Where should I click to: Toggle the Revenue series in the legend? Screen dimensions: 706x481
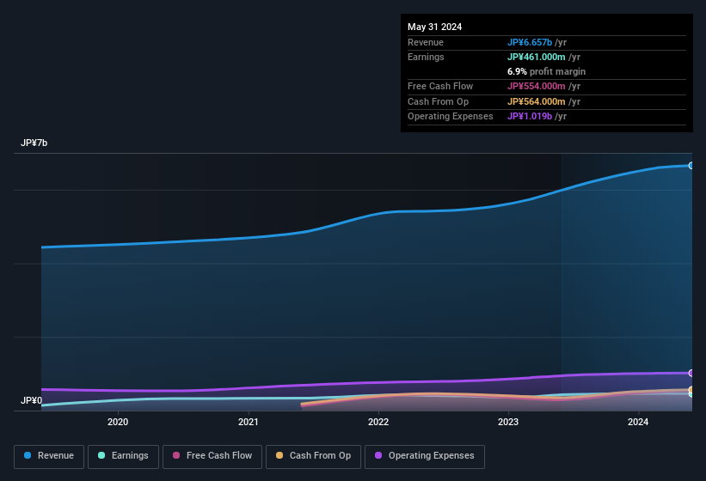click(x=49, y=456)
